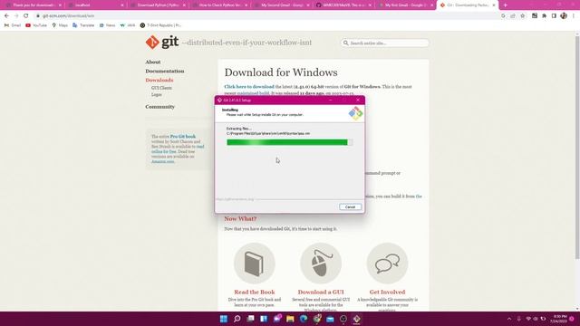Open a new browser tab with plus icon
This screenshot has width=580, height=326.
pos(506,5)
